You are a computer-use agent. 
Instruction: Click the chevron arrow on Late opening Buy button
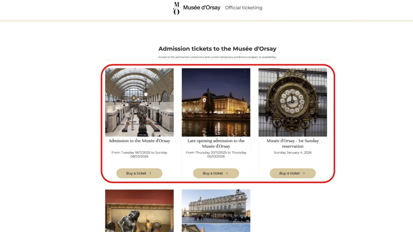[x=227, y=173]
